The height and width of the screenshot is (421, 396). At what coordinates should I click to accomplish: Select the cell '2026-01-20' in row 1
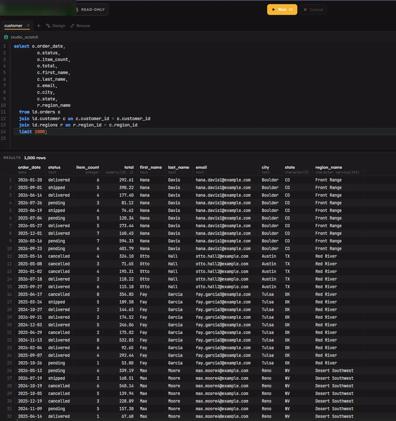[x=30, y=180]
